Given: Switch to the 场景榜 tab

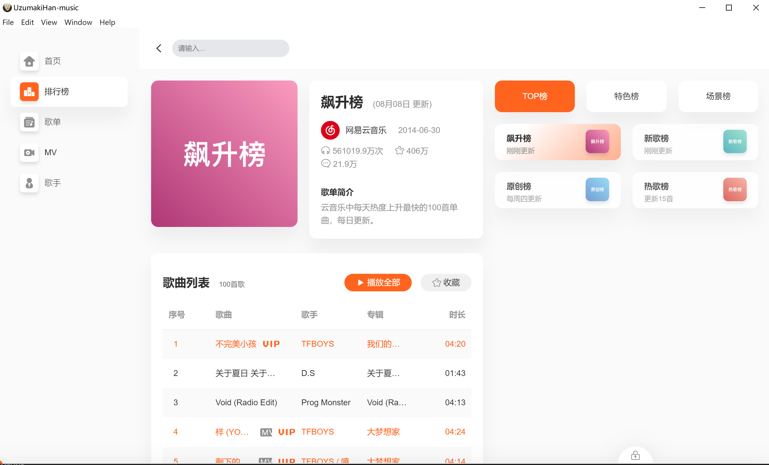Looking at the screenshot, I should 718,96.
